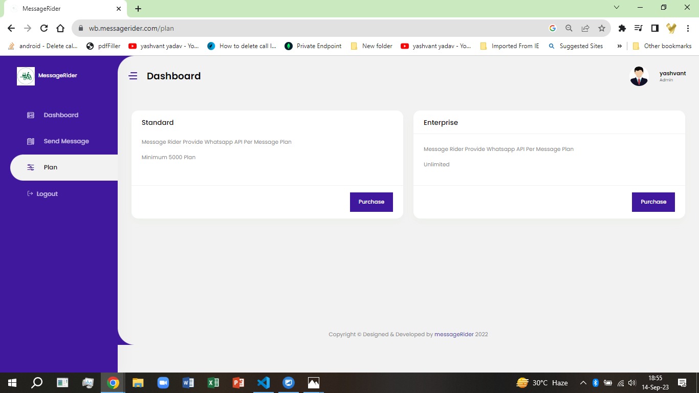Purchase the Enterprise plan
Image resolution: width=699 pixels, height=393 pixels.
click(x=653, y=202)
